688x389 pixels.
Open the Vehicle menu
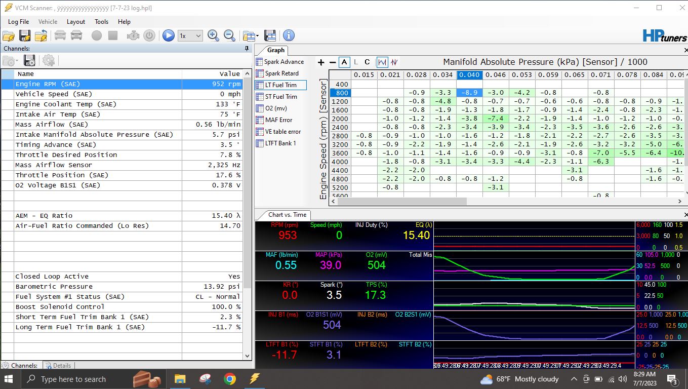[48, 22]
